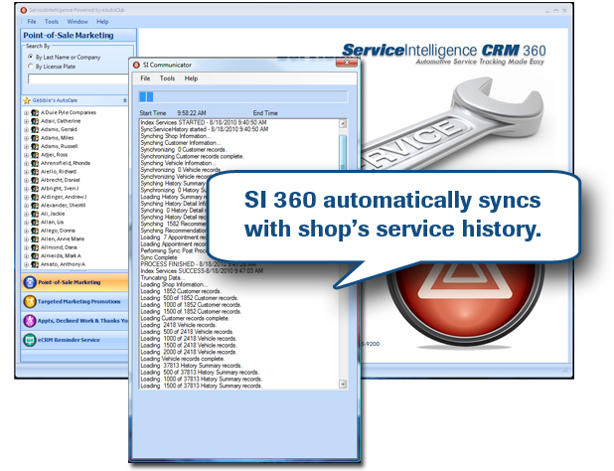The height and width of the screenshot is (471, 614).
Task: Click the ServiceIntelligence title bar app icon
Action: pos(24,10)
